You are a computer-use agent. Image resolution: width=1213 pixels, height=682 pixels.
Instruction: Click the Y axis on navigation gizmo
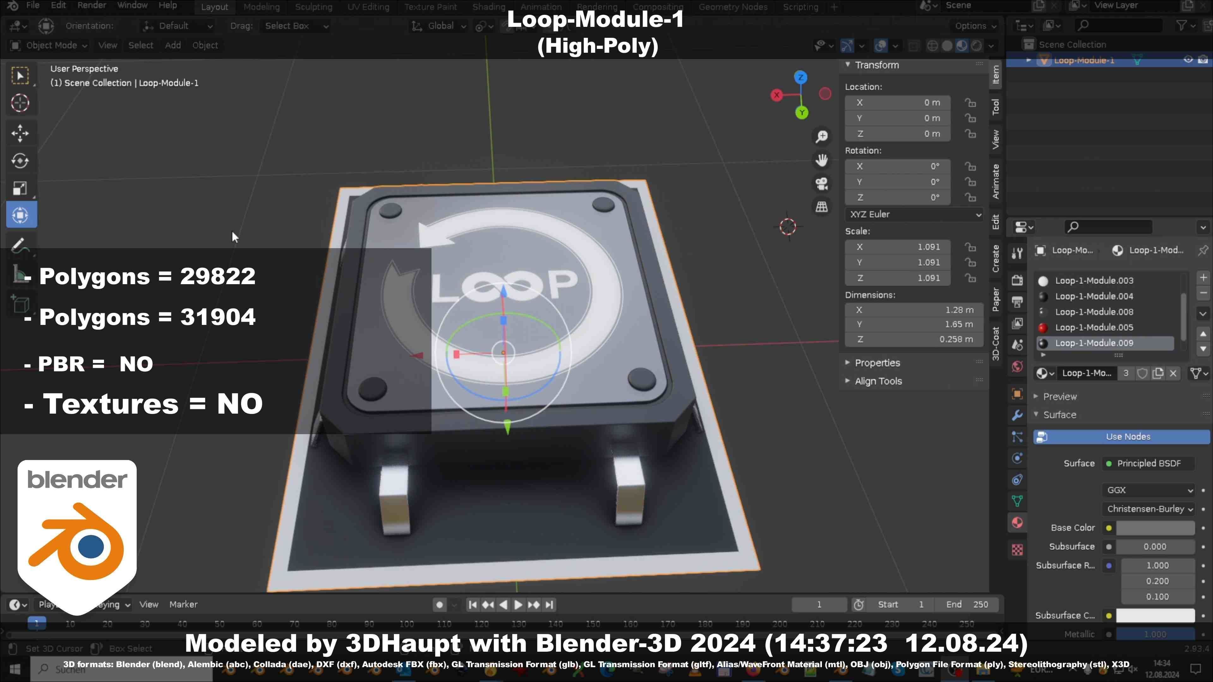point(802,112)
